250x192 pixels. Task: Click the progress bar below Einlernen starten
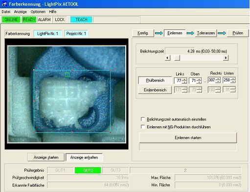tap(188, 147)
